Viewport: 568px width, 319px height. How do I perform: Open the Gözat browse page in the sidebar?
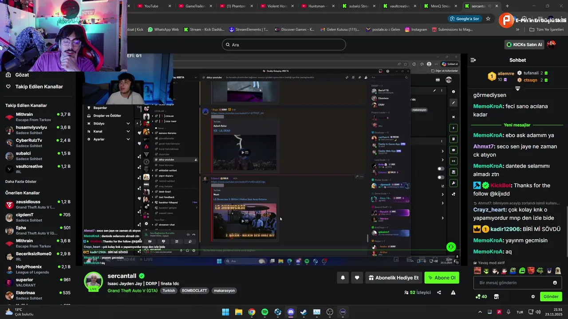22,75
